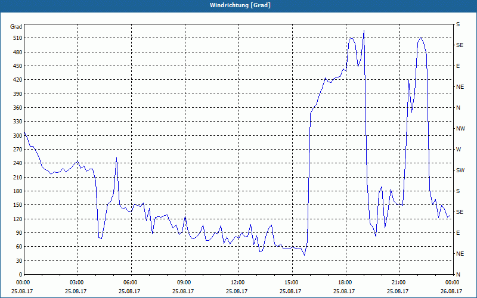Viewport: 477px width, 298px height.
Task: Select the N compass label level with 0
Action: coord(458,275)
